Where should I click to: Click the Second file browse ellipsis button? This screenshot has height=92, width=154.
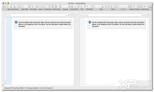142,15
